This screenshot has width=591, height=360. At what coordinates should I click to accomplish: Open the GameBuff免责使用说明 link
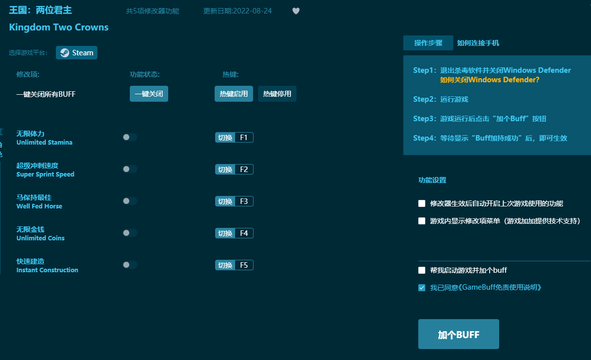coord(500,287)
